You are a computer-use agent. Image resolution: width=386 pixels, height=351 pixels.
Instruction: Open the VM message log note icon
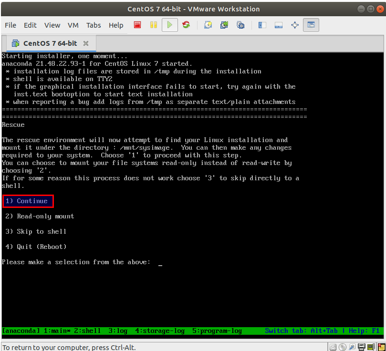(381, 347)
